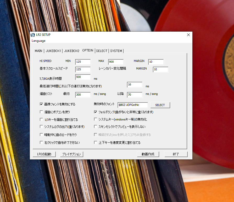234x202 pixels.
Task: Enable システムログの出力 checkbox
Action: [x=41, y=127]
